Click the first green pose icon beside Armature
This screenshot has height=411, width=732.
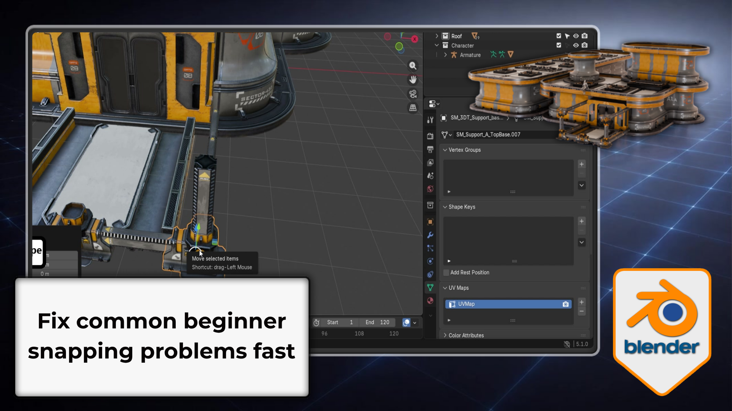point(493,54)
